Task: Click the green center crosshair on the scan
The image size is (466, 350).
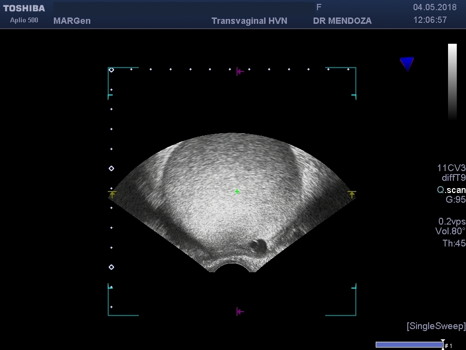Action: tap(237, 192)
